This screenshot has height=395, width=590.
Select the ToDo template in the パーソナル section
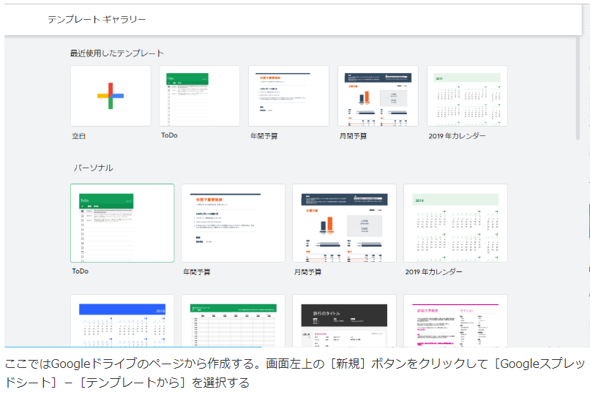click(122, 223)
